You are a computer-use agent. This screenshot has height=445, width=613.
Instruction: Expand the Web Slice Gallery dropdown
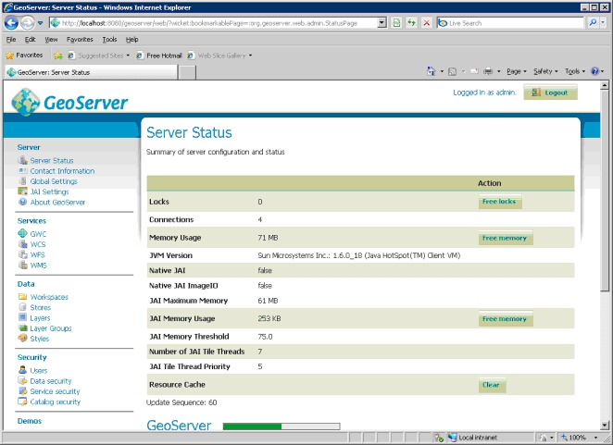pos(250,56)
